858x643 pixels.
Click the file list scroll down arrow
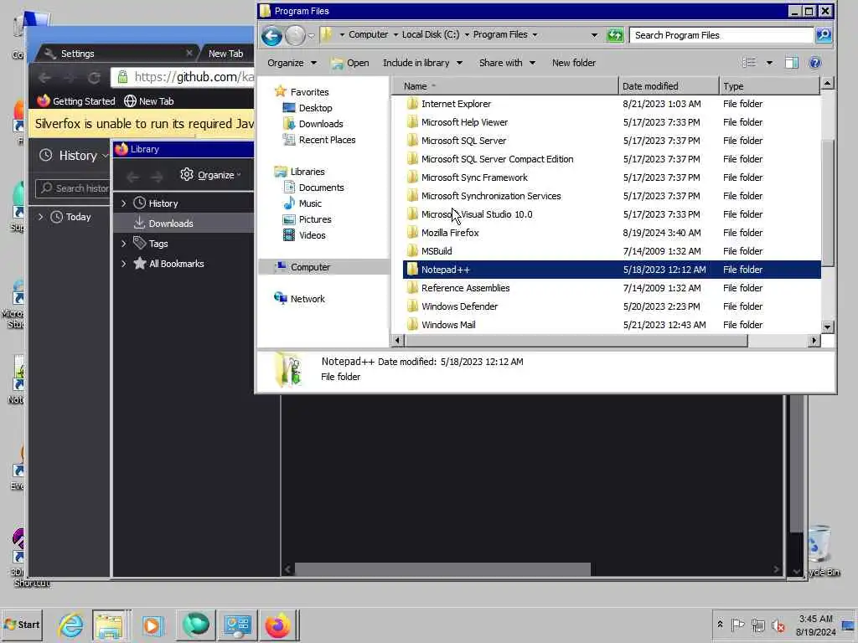[x=827, y=327]
